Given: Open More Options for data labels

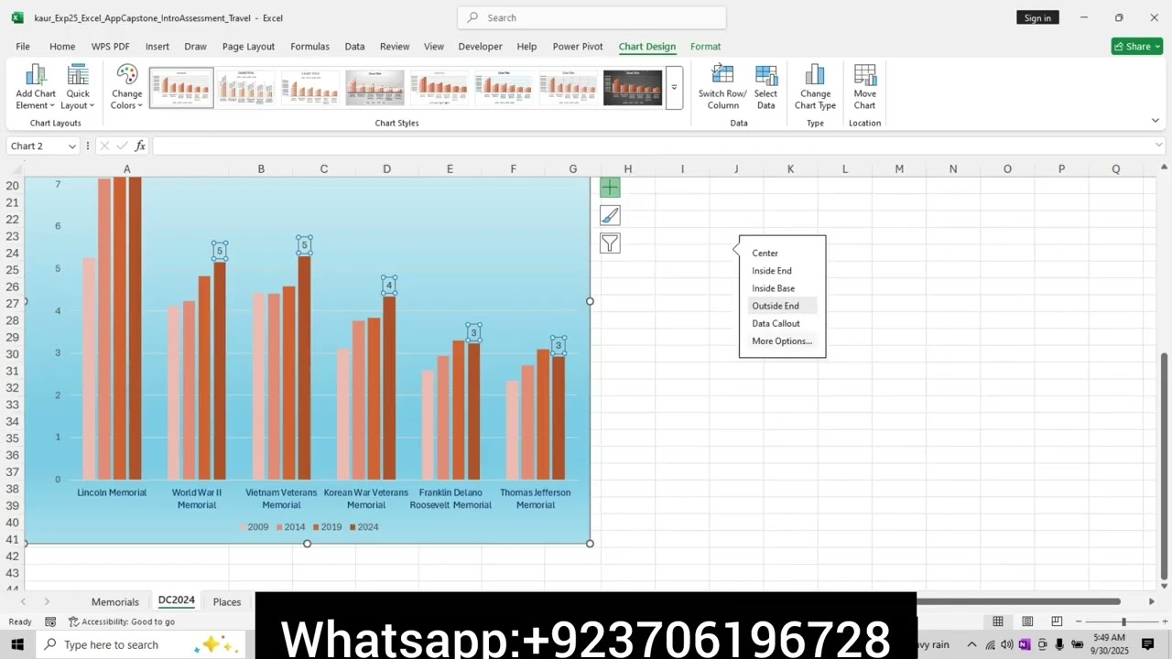Looking at the screenshot, I should (781, 341).
